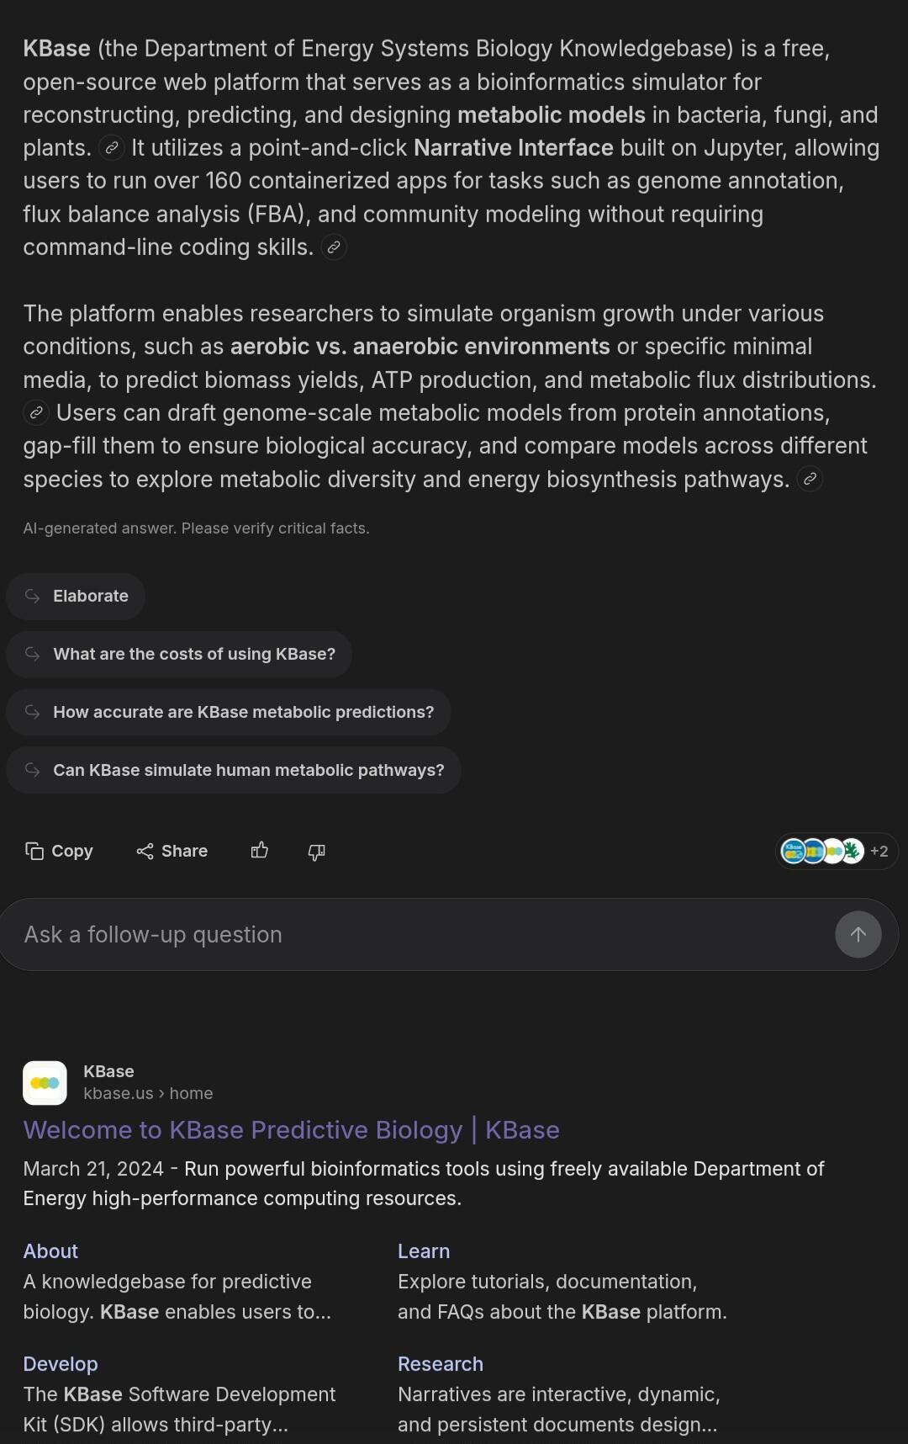Screen dimensions: 908x1444
Task: Click the thumbs down icon
Action: [316, 852]
